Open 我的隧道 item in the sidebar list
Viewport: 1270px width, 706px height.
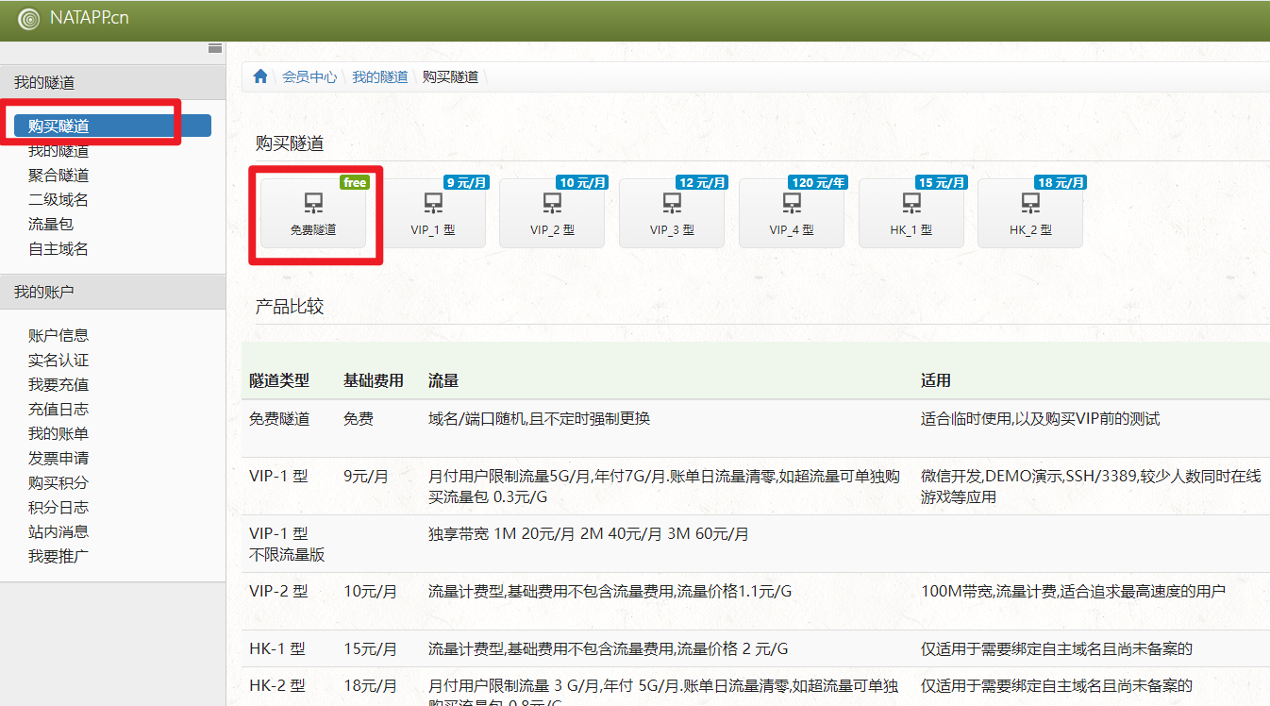click(x=58, y=151)
